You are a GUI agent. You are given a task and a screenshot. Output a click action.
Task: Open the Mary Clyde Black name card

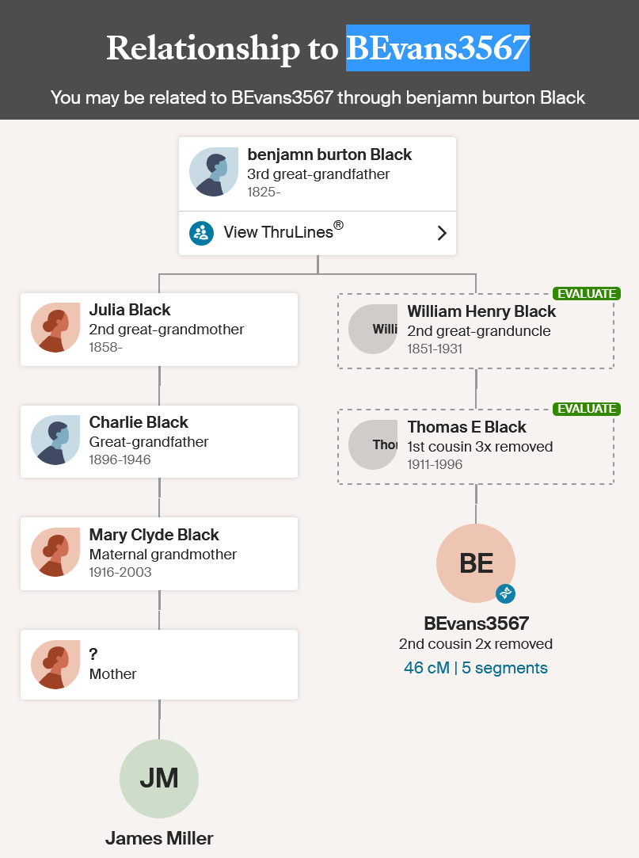coord(159,554)
